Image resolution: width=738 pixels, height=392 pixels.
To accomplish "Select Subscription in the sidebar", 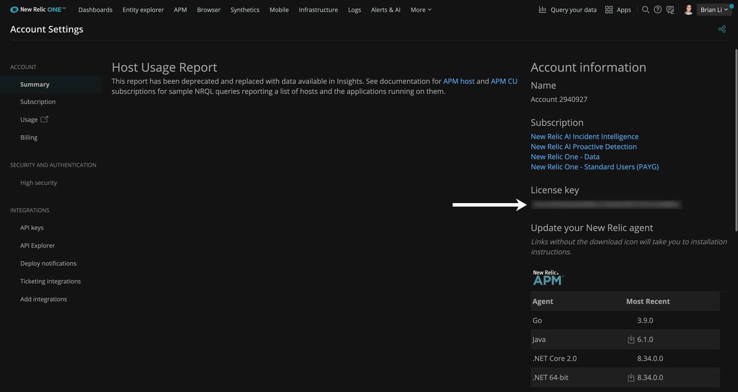I will point(38,102).
